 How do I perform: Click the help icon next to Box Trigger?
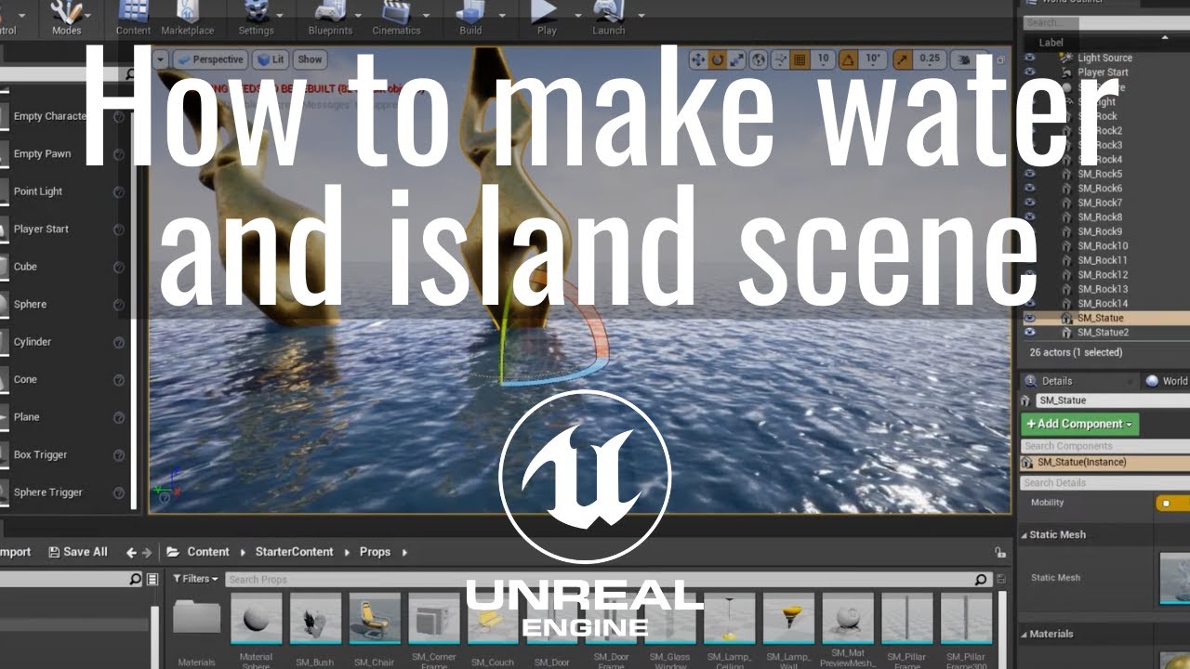119,454
